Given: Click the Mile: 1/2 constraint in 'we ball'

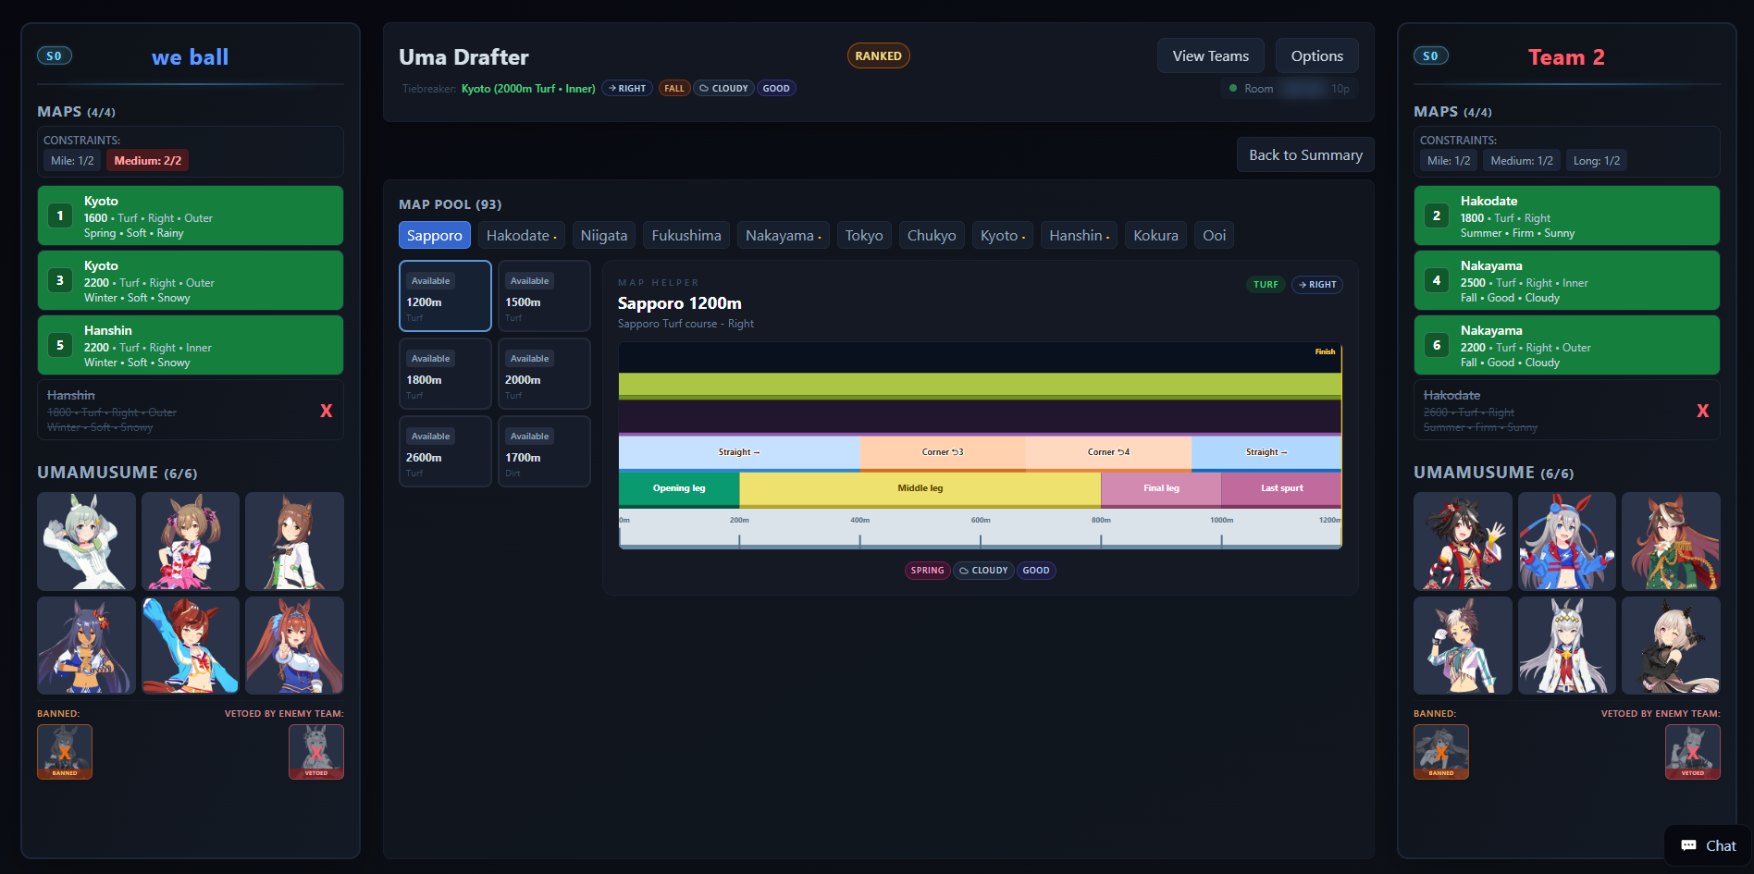Looking at the screenshot, I should [x=72, y=160].
